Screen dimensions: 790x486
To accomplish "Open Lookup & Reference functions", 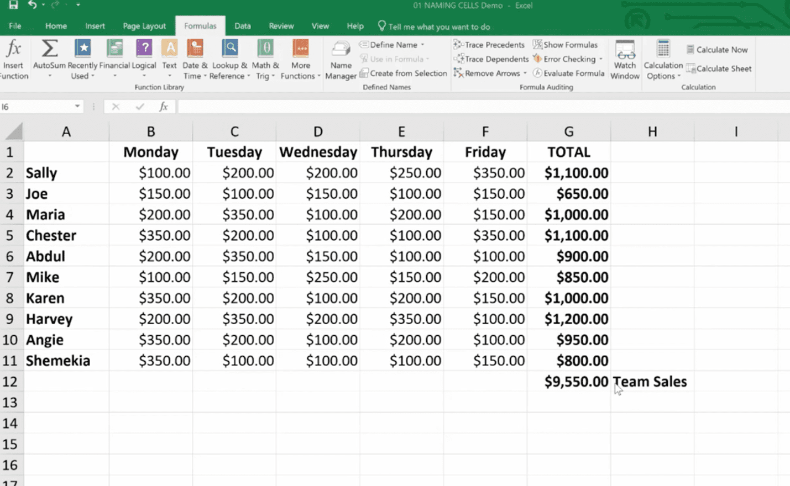I will [x=230, y=50].
